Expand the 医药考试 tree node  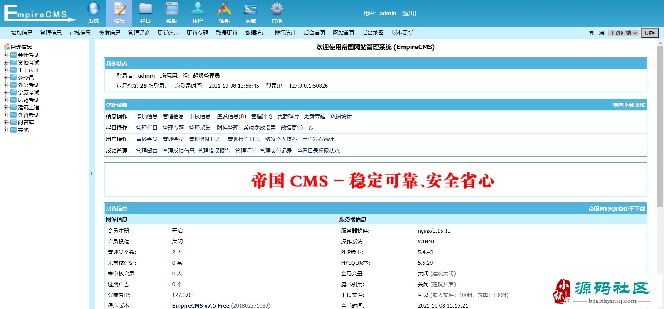coord(5,100)
